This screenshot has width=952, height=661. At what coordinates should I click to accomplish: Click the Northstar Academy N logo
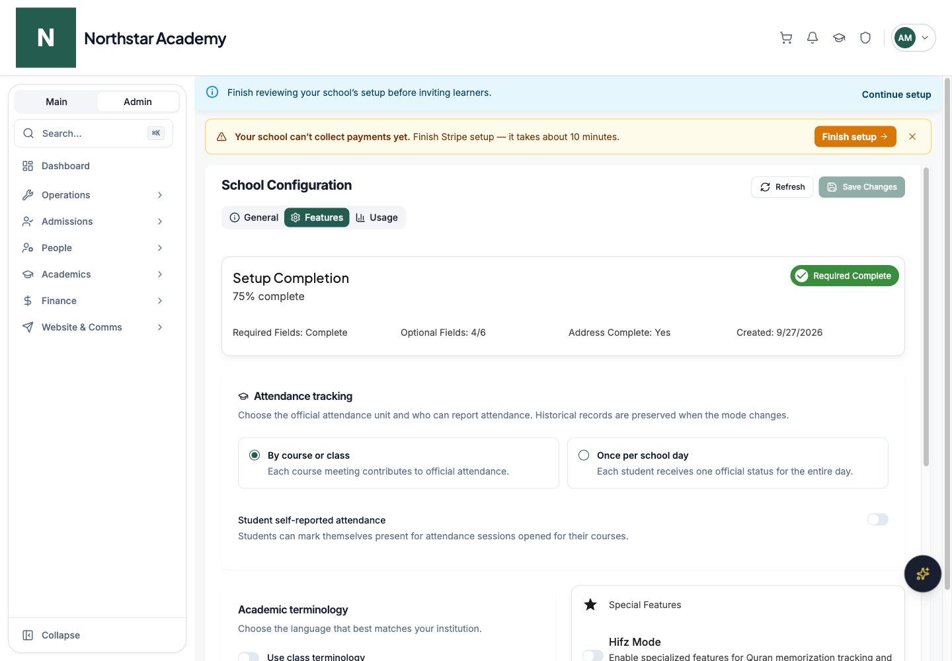[46, 38]
